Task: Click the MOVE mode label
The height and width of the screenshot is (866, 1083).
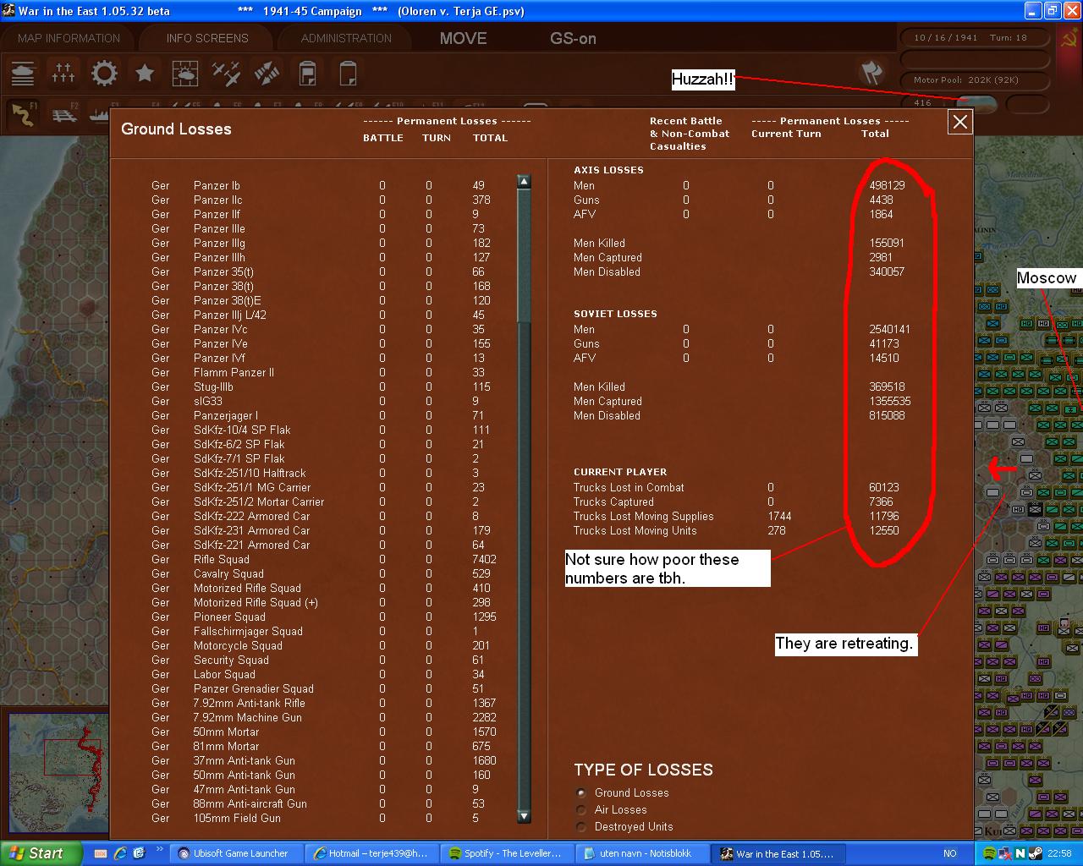Action: (x=464, y=38)
